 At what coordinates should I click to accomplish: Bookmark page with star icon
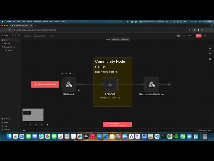click(x=190, y=30)
